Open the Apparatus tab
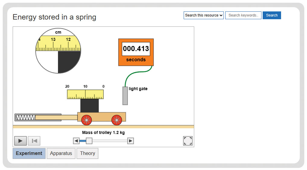The image size is (307, 170). click(x=61, y=153)
